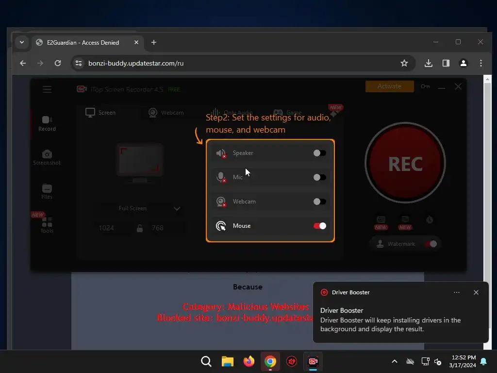Reload the page in Chrome
The height and width of the screenshot is (373, 497).
[x=58, y=63]
